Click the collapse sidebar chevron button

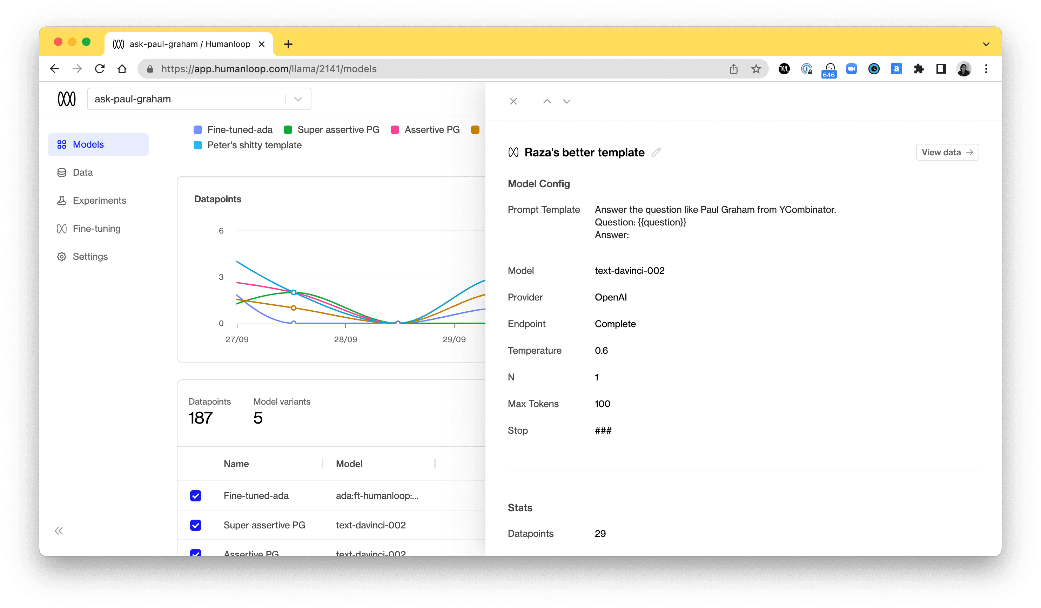[x=58, y=531]
